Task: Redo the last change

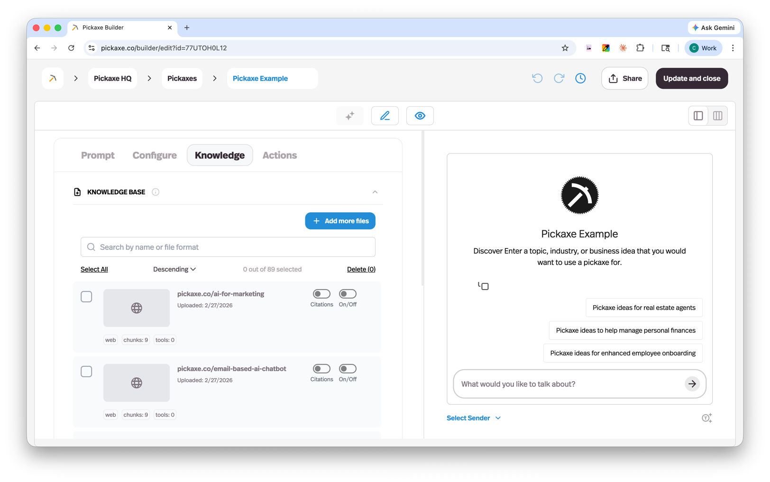Action: tap(559, 78)
